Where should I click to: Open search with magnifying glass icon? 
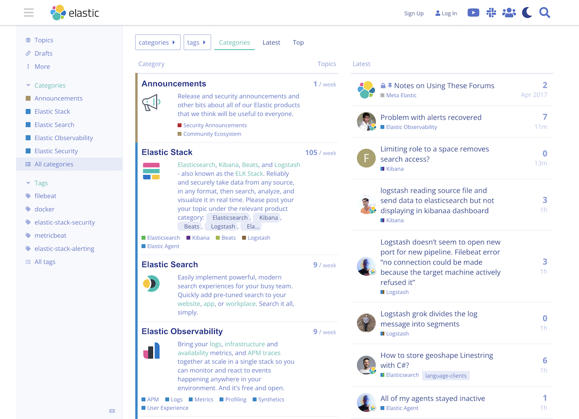[x=545, y=13]
